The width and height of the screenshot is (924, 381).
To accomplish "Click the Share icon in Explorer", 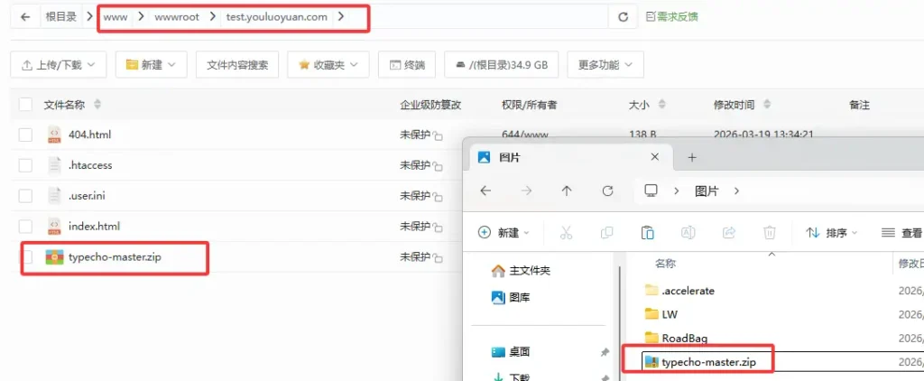I will (x=729, y=233).
